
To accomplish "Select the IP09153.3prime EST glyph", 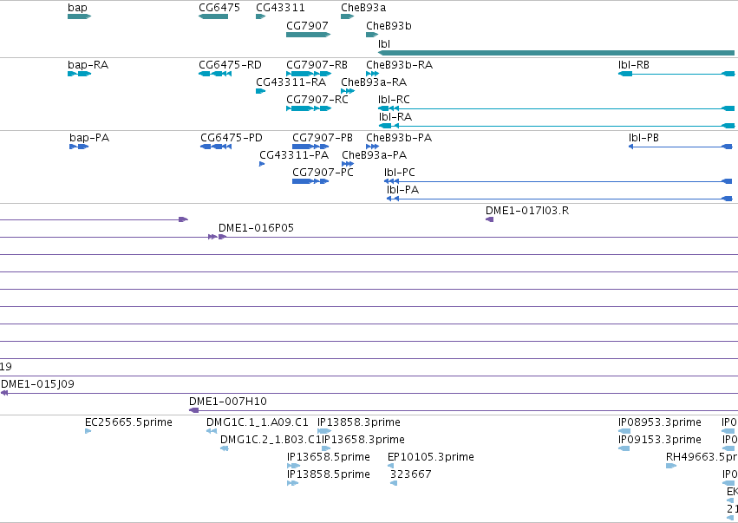I will click(x=624, y=448).
